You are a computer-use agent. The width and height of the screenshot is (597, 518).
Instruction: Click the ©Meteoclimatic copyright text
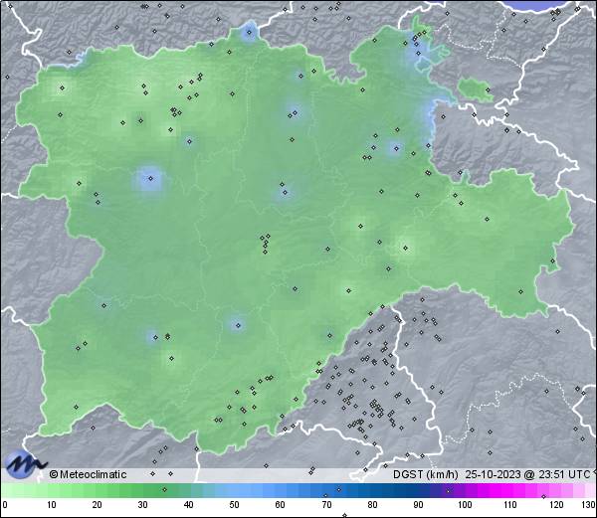click(88, 474)
